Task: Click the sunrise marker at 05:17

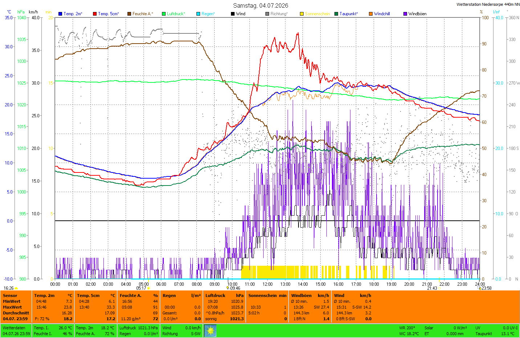Action: 149,288
